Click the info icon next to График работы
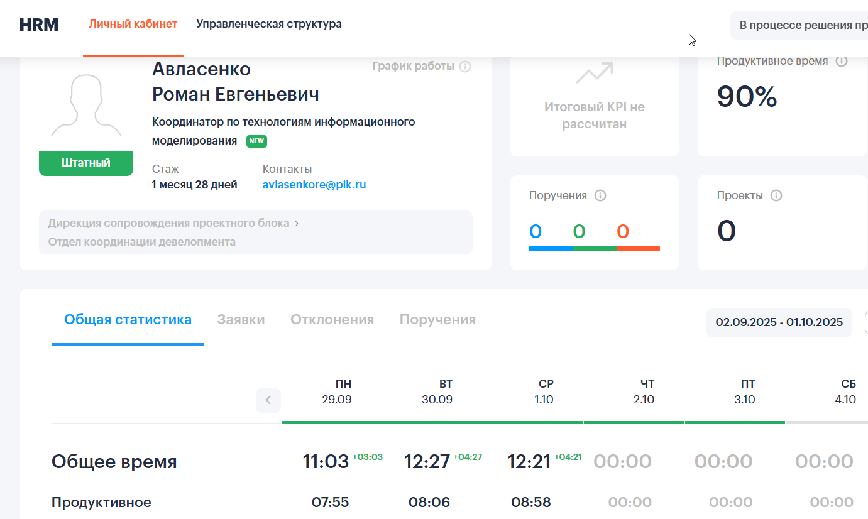Viewport: 868px width, 519px height. click(465, 67)
